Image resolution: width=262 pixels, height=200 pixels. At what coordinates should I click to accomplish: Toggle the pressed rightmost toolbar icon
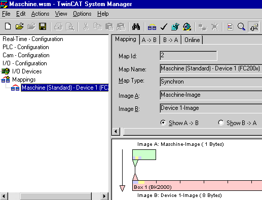pos(253,27)
